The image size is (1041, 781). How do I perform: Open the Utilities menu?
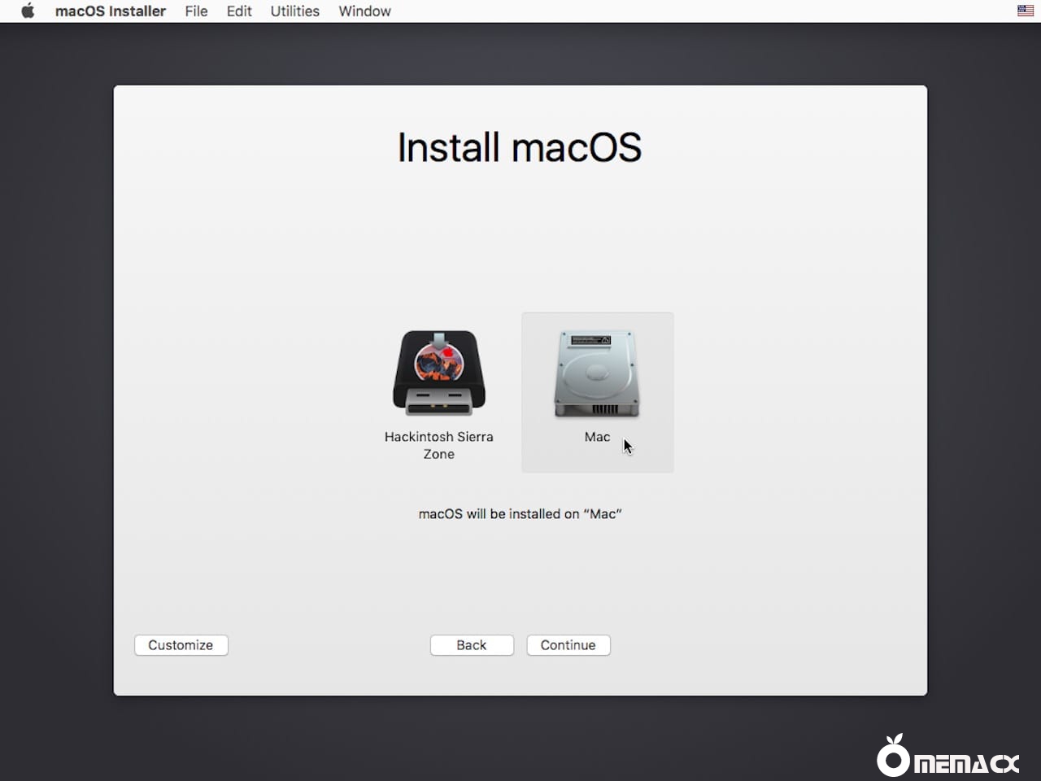click(294, 11)
